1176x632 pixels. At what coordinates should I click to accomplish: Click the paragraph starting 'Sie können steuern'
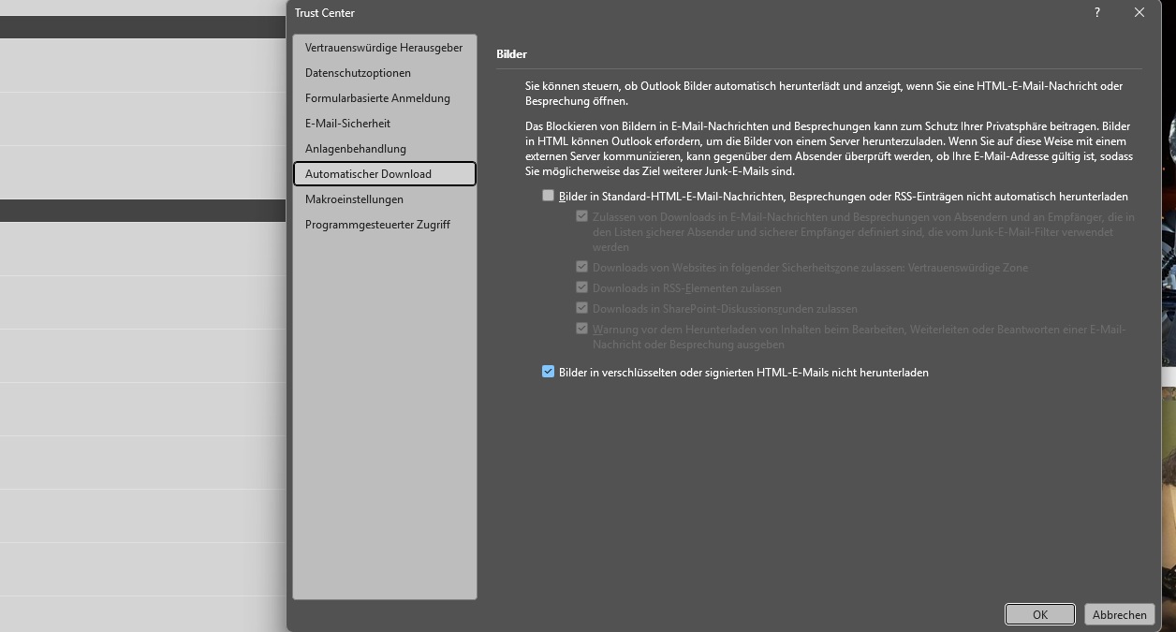[824, 93]
